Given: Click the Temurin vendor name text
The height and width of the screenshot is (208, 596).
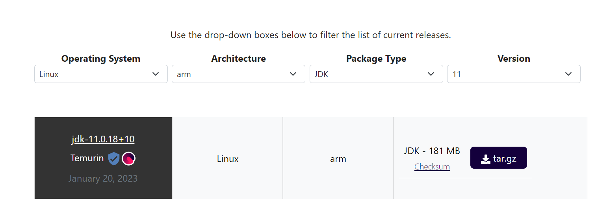Looking at the screenshot, I should coord(87,158).
